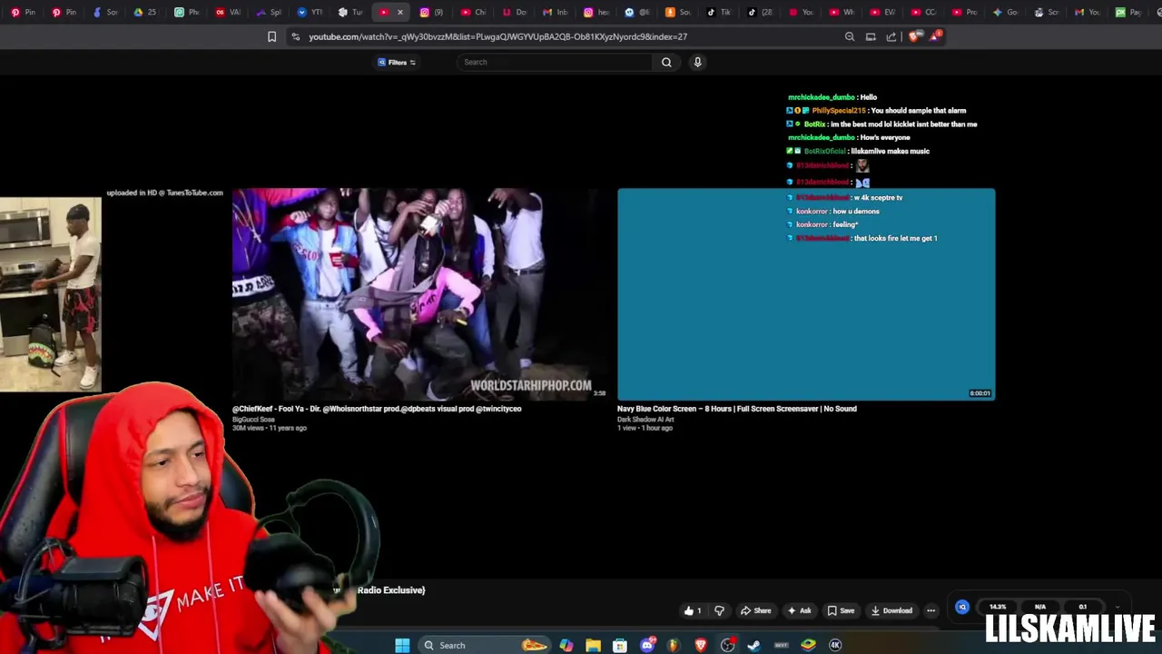1162x654 pixels.
Task: Open Chief Keef Fool Ya video title
Action: 377,409
